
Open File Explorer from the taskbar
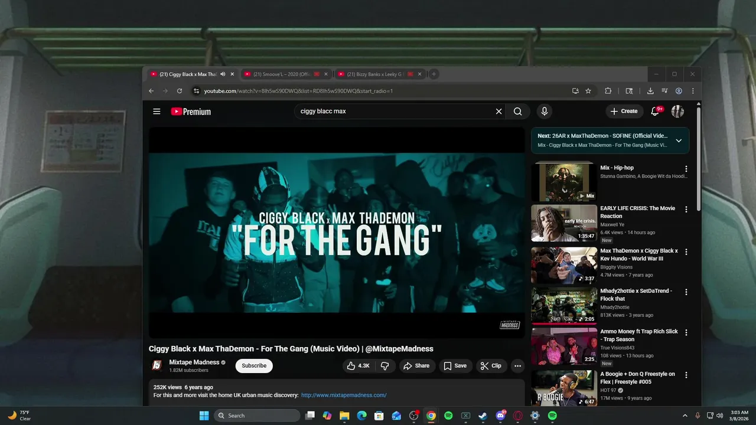(344, 416)
